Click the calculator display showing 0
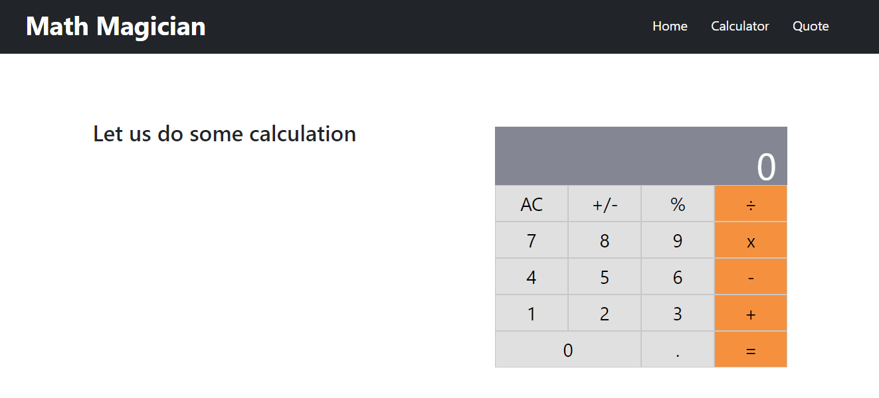 coord(640,156)
